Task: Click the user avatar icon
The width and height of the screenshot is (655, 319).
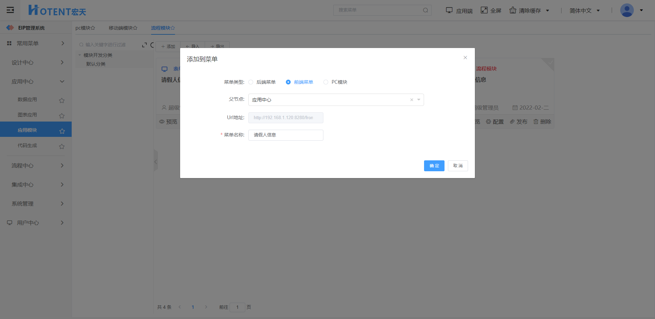Action: click(x=627, y=10)
